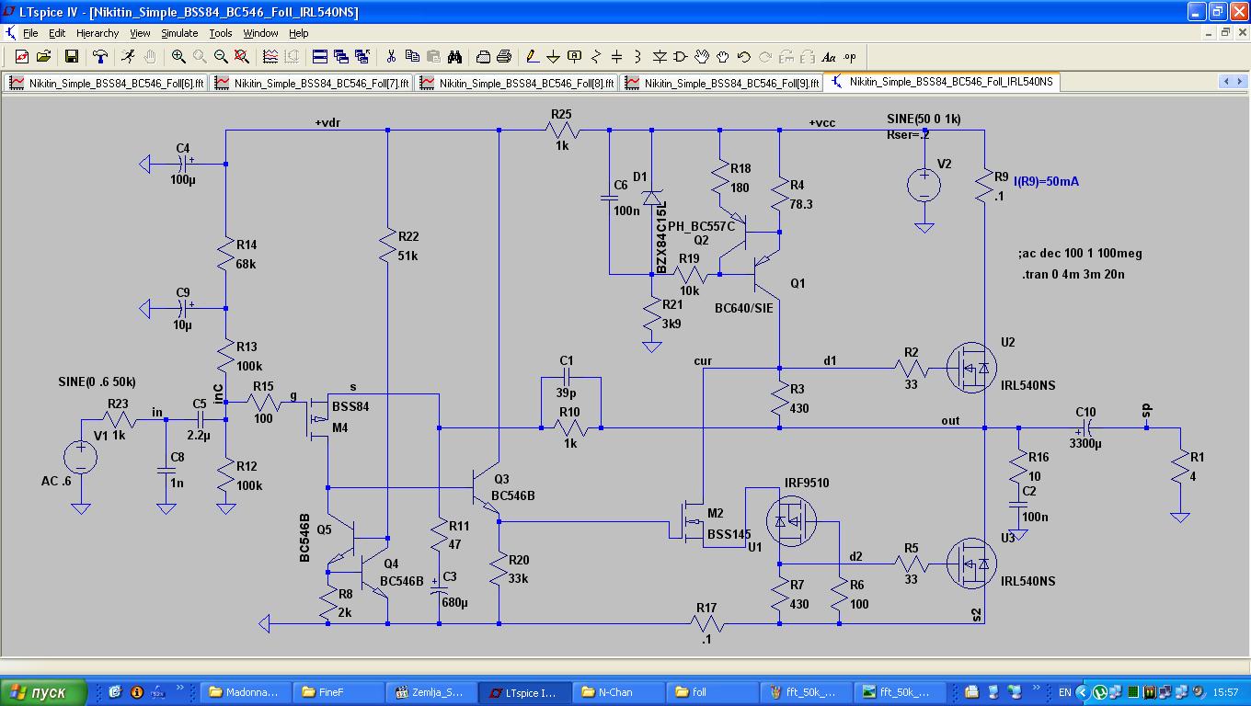Open the View menu
Image resolution: width=1251 pixels, height=706 pixels.
pyautogui.click(x=140, y=33)
